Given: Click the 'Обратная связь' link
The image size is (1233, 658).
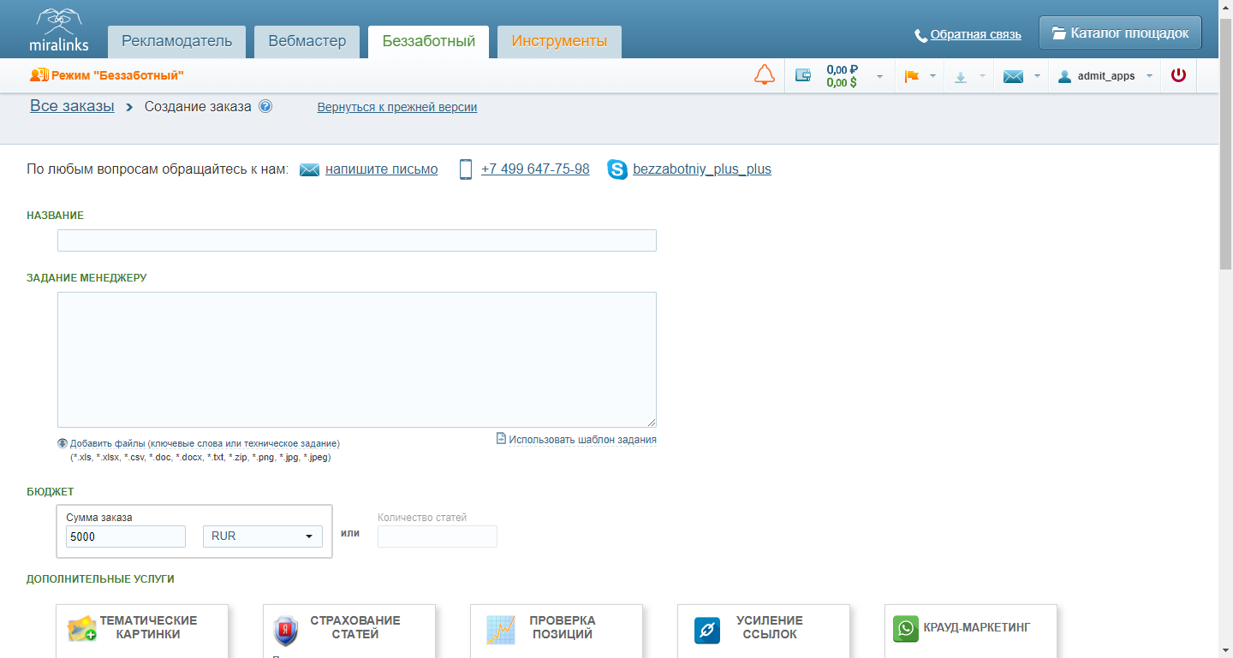Looking at the screenshot, I should click(x=976, y=35).
